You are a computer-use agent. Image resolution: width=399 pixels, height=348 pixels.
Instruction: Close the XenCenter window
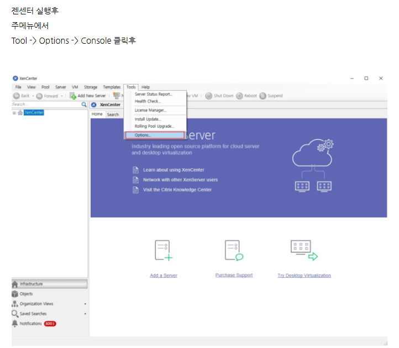381,78
